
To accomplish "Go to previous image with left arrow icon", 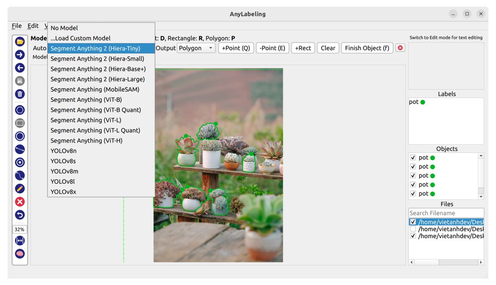I will coord(20,68).
